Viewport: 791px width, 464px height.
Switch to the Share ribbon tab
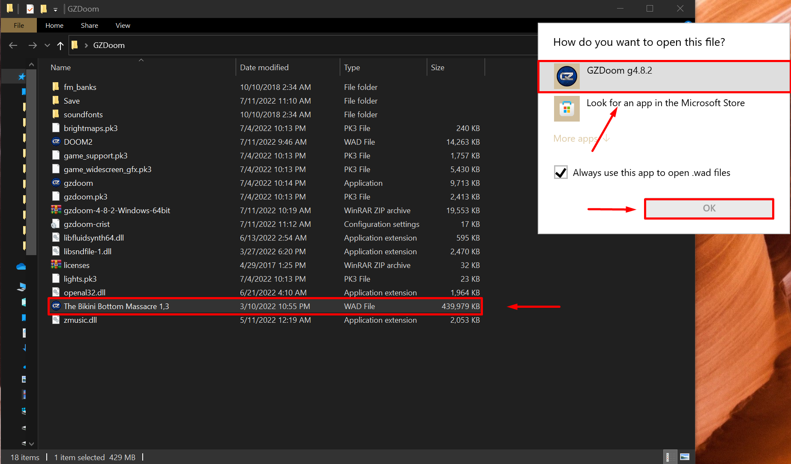[x=90, y=26]
